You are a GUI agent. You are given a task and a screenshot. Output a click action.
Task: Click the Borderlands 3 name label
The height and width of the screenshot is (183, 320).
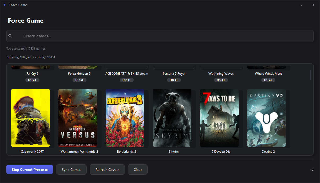(127, 152)
